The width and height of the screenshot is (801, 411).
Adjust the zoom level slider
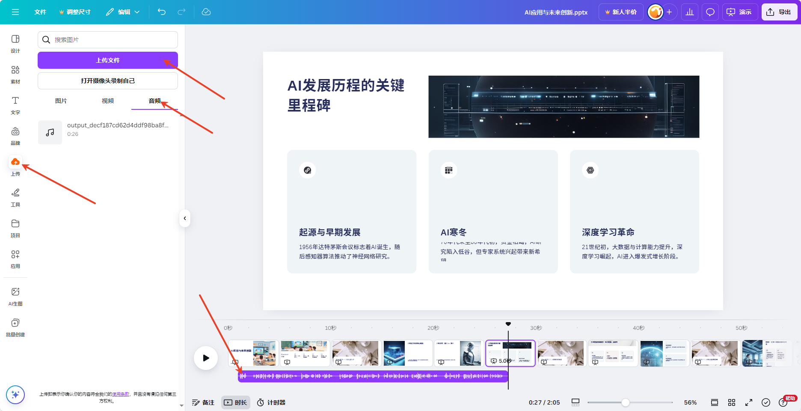626,402
